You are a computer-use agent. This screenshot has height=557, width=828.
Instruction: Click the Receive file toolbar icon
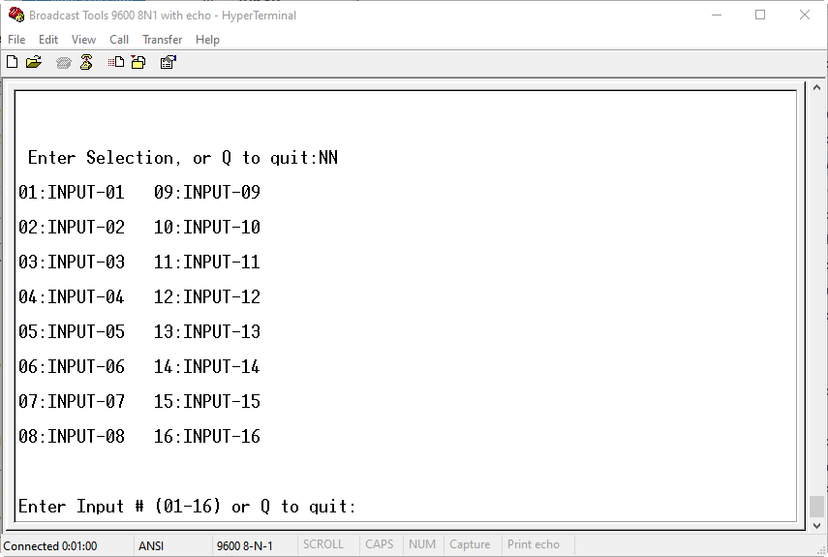[138, 62]
